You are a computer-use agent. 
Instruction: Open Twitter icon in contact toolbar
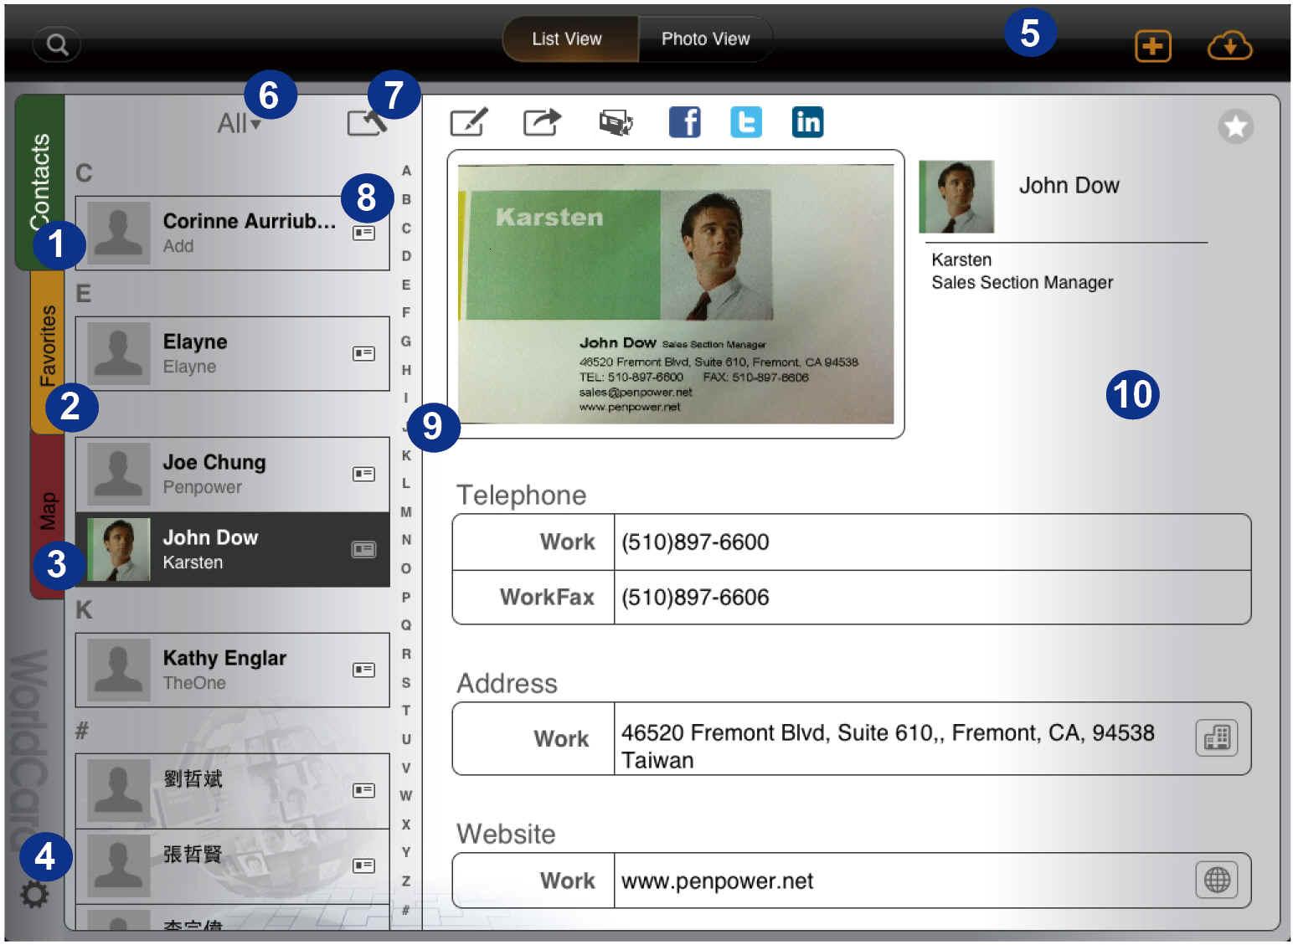[x=745, y=122]
